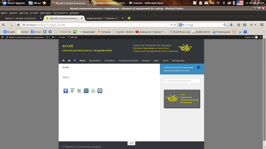
Task: Click the back arrow in Firefox
Action: (18, 25)
